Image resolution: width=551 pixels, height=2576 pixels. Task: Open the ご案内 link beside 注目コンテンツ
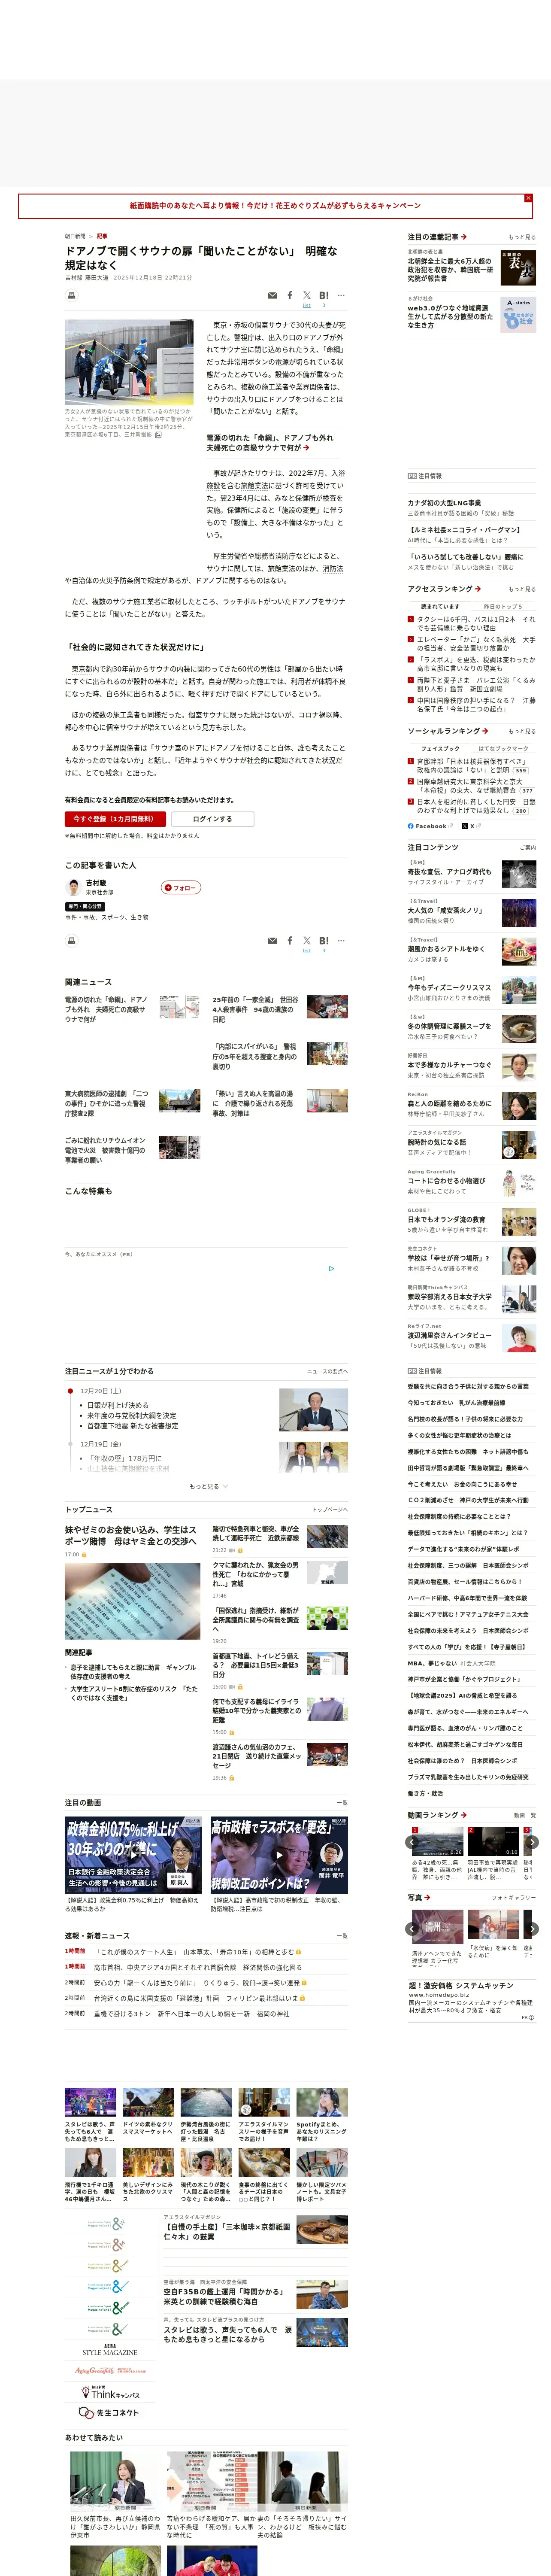tap(527, 847)
